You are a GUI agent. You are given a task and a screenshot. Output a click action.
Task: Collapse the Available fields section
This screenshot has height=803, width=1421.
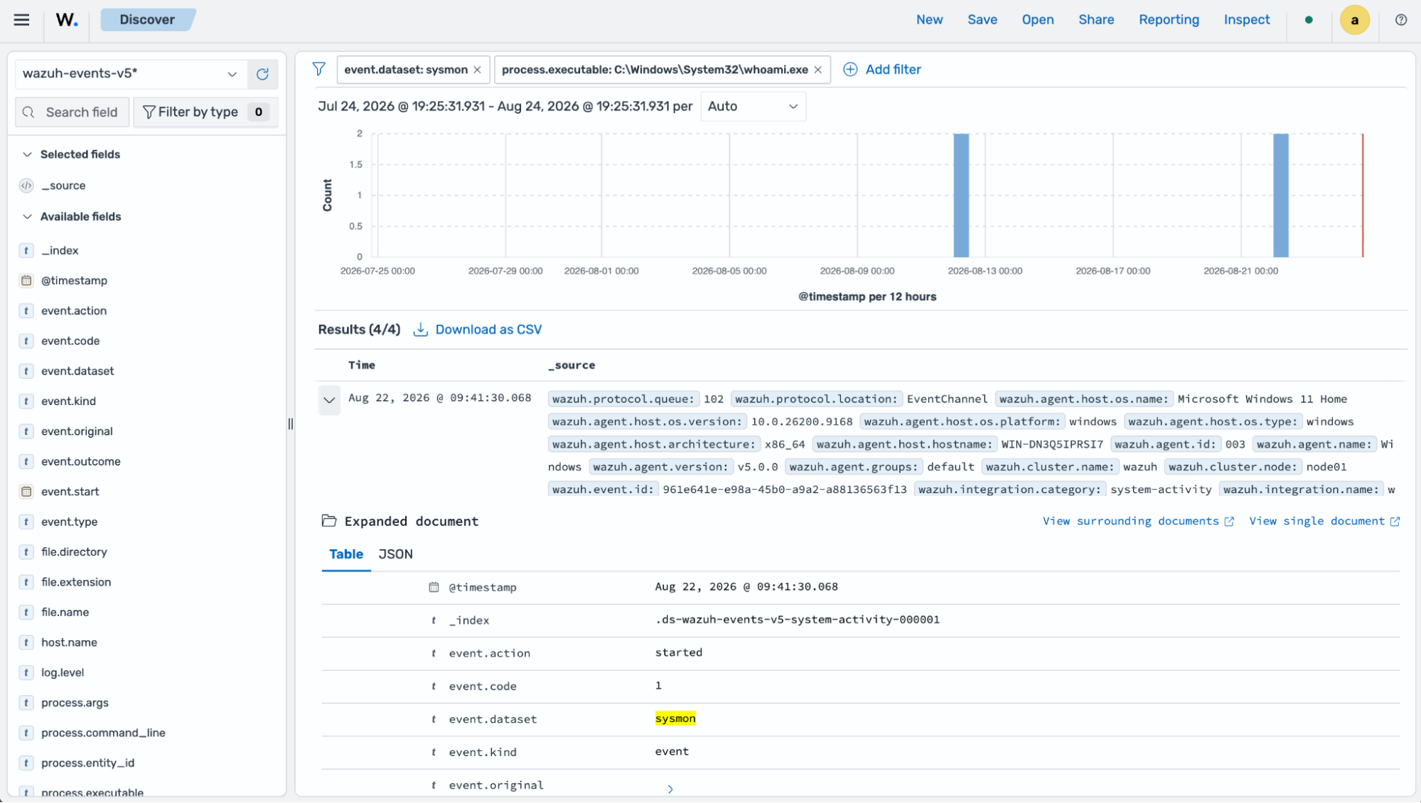click(x=27, y=217)
